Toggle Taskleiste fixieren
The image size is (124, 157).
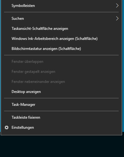click(61, 117)
